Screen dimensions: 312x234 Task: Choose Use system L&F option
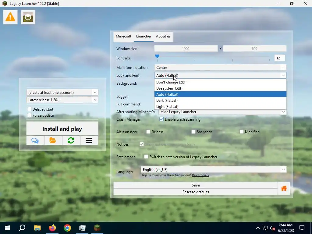(x=220, y=88)
